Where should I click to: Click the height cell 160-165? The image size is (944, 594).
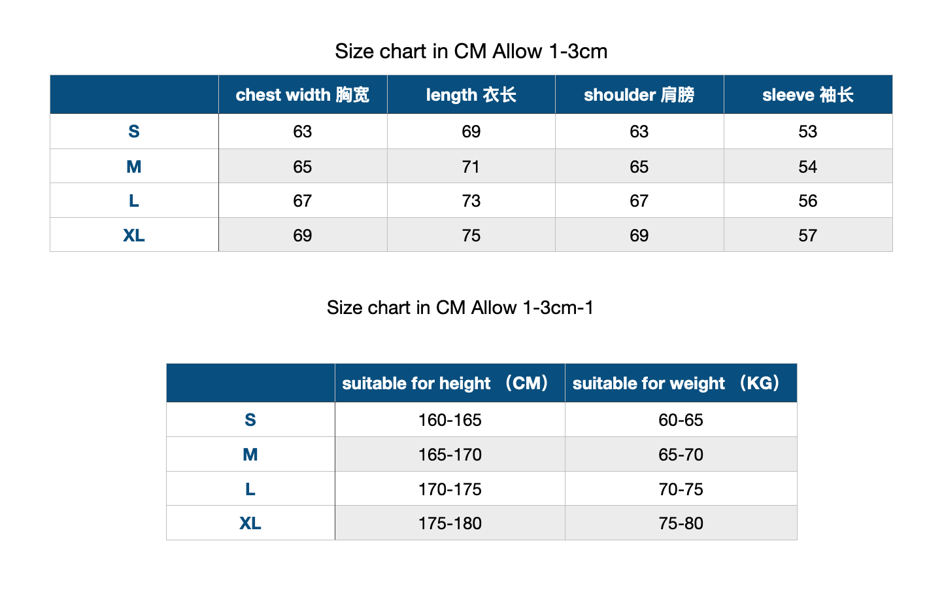pos(450,420)
